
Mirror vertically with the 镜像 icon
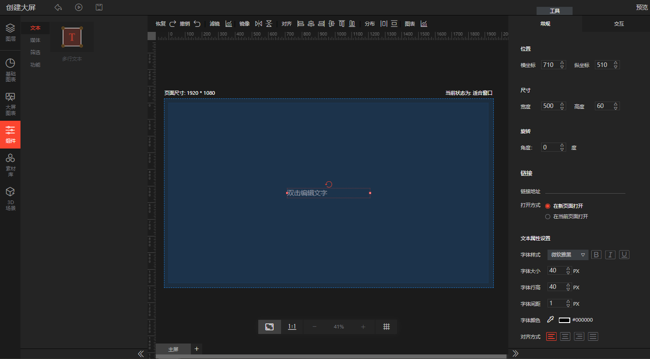point(269,24)
